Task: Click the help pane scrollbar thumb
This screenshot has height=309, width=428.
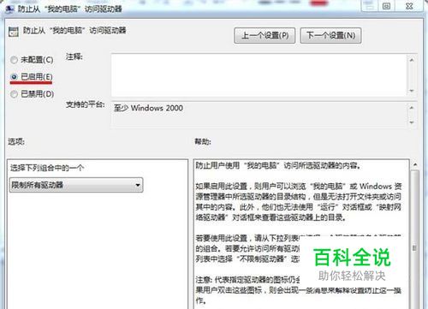Action: pyautogui.click(x=415, y=240)
